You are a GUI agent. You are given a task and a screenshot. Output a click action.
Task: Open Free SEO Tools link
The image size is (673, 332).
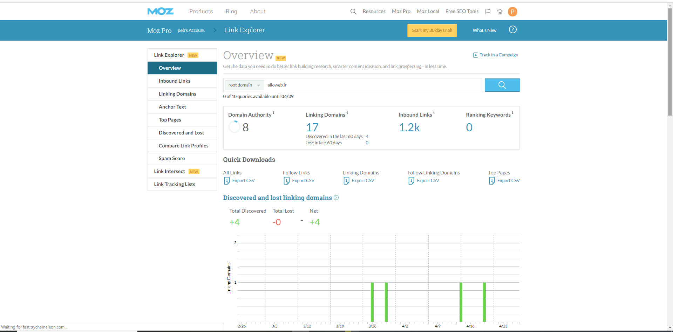tap(462, 12)
